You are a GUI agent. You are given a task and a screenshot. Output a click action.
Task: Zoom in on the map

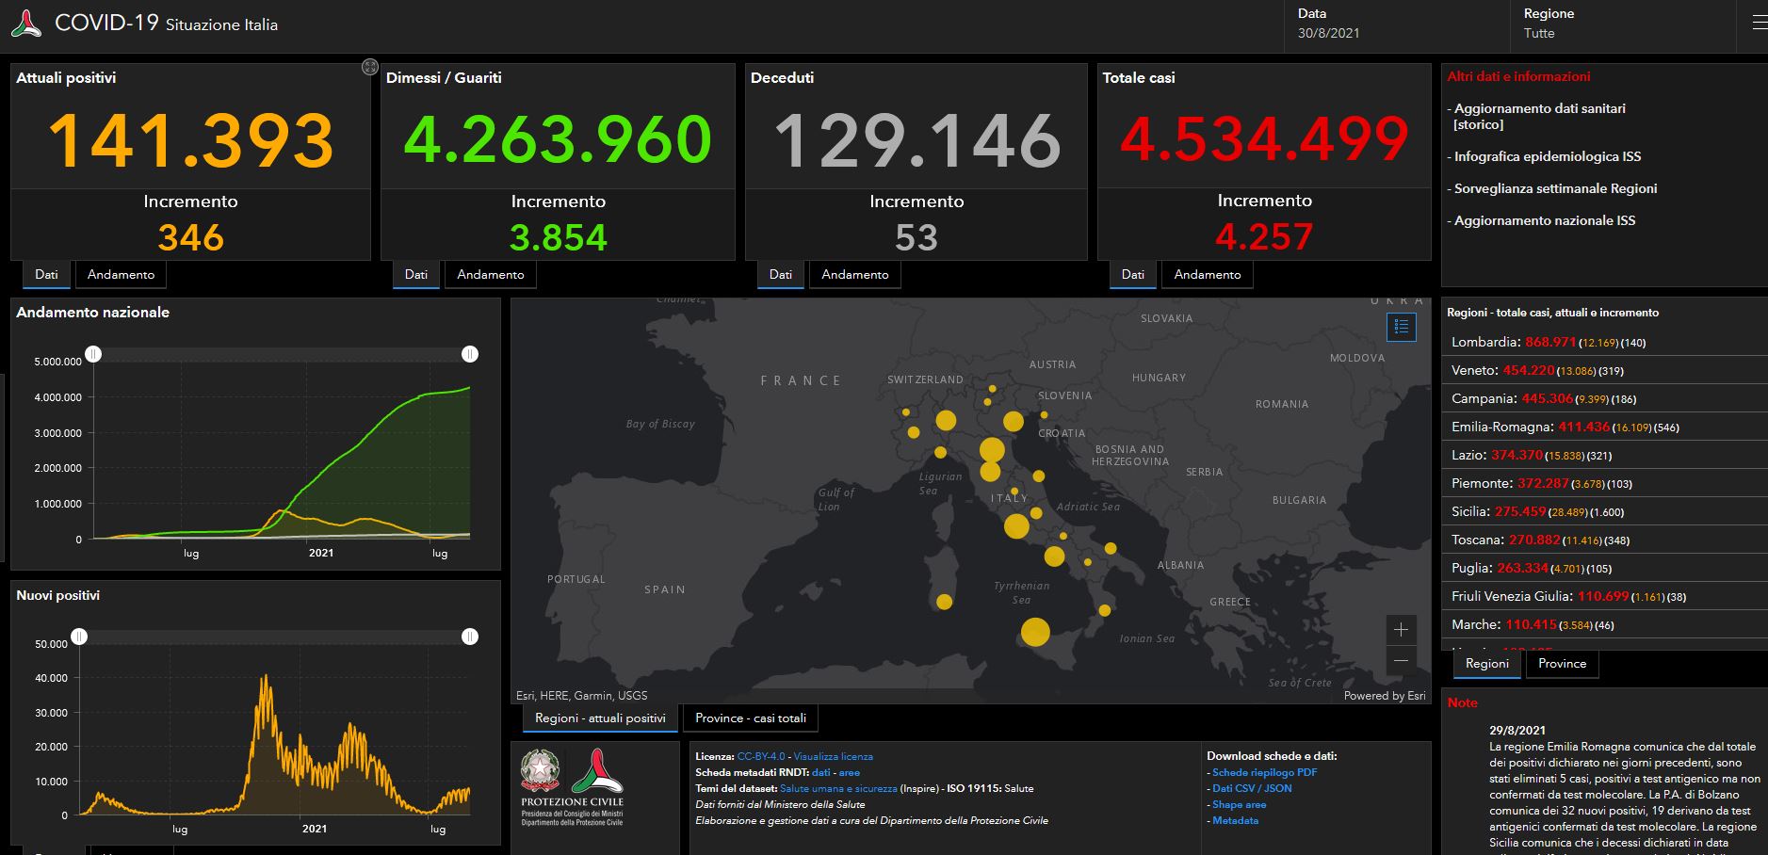[1401, 629]
